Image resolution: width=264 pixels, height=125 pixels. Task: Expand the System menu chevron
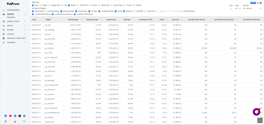click(25, 34)
